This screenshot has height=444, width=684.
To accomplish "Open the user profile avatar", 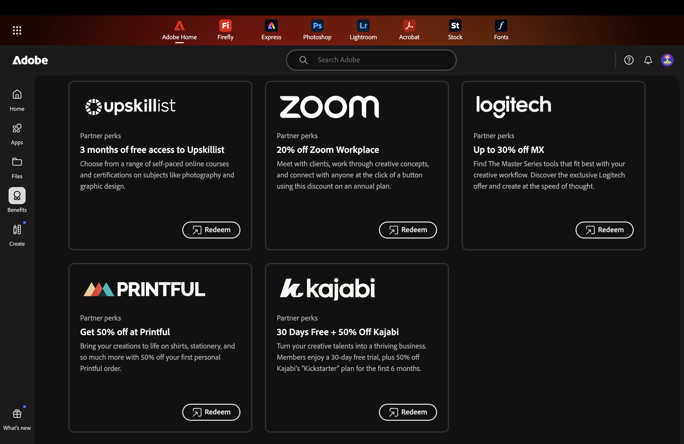I will point(667,60).
